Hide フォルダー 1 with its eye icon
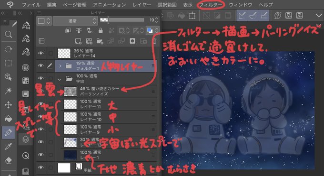 [x=40, y=65]
